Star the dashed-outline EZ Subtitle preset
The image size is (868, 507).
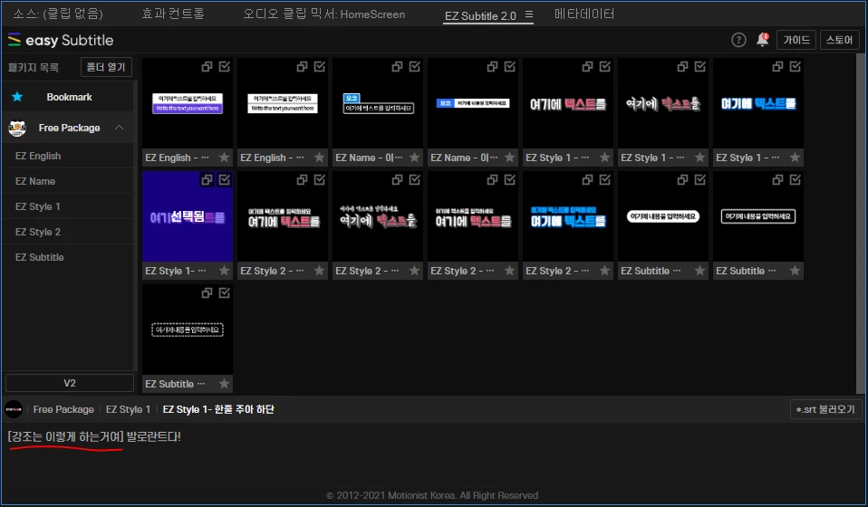224,384
